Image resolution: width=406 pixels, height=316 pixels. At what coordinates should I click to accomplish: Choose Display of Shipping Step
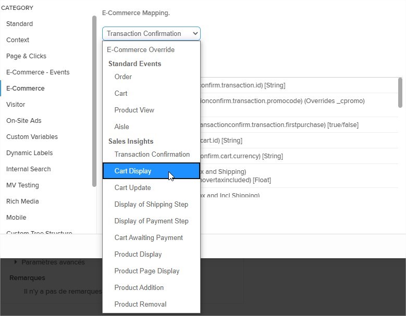(151, 205)
